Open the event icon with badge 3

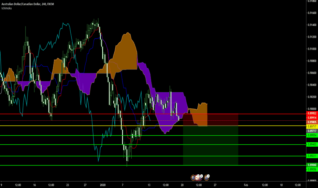click(x=207, y=177)
